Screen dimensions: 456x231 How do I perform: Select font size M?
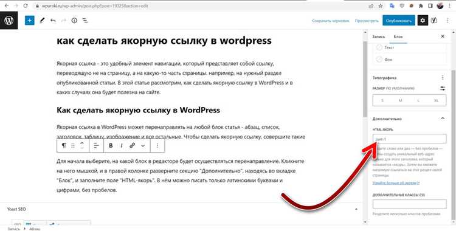tap(401, 100)
